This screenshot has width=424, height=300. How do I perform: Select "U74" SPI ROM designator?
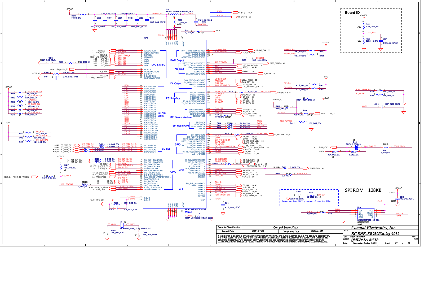[x=359, y=207]
